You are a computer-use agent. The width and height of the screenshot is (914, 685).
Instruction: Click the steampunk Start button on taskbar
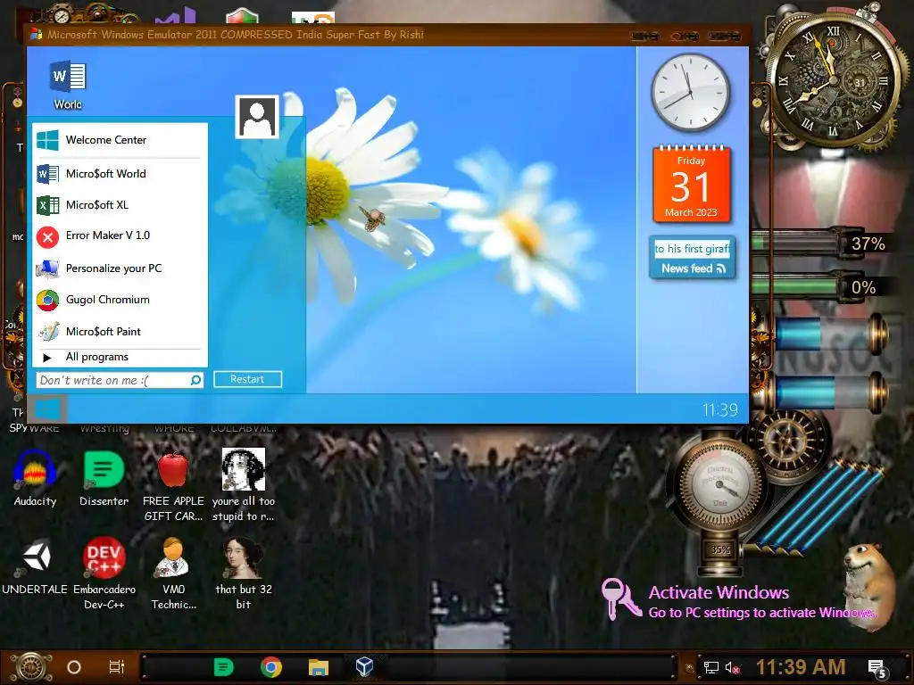[x=31, y=668]
